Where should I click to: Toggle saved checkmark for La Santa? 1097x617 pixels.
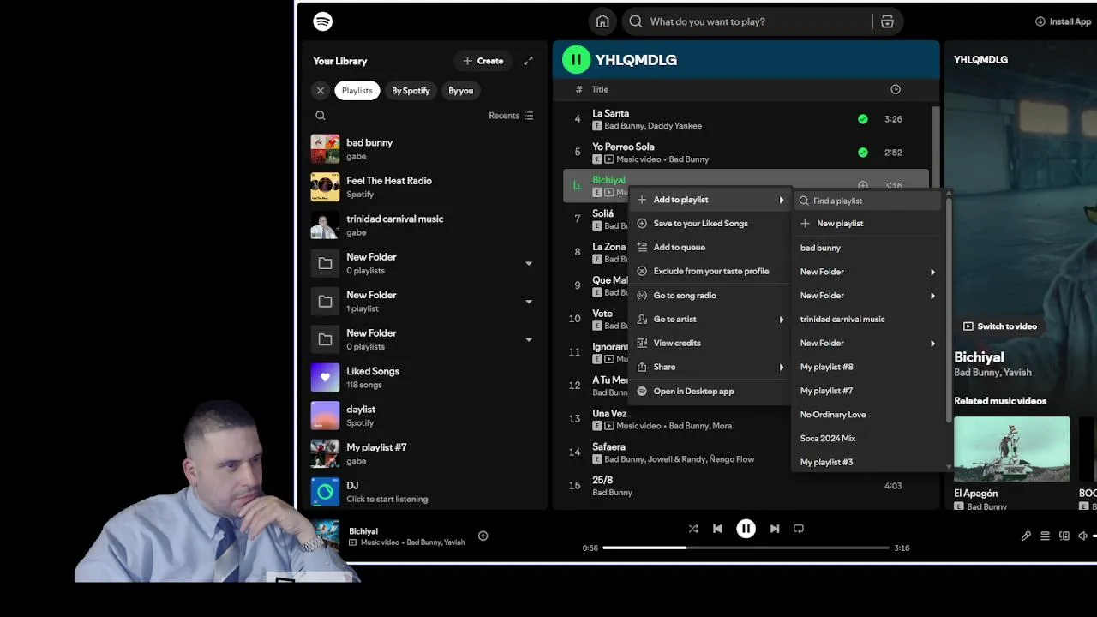click(x=863, y=119)
